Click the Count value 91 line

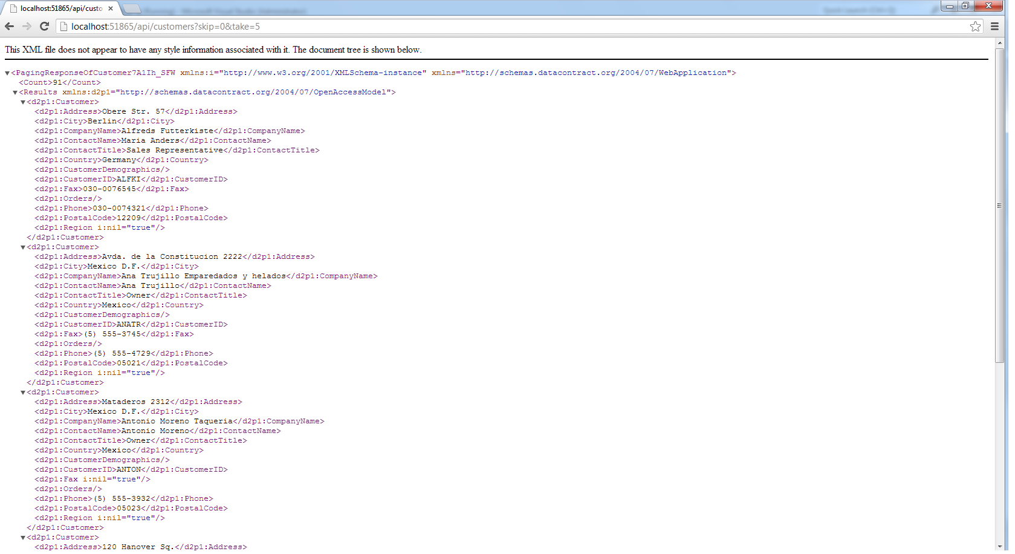[60, 83]
